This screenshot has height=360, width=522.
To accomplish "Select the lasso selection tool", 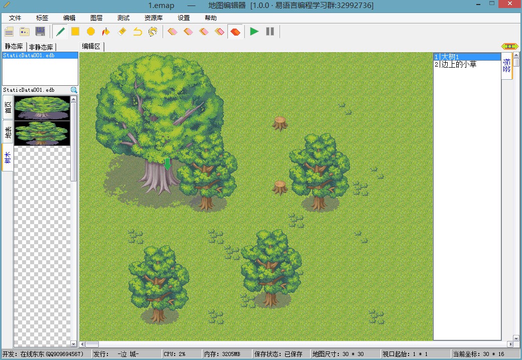I will 153,32.
